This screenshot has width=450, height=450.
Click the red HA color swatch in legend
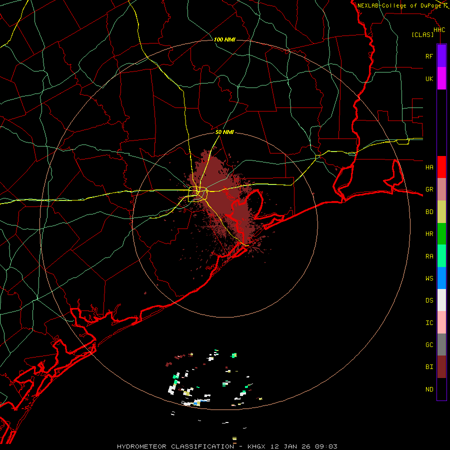[x=441, y=167]
